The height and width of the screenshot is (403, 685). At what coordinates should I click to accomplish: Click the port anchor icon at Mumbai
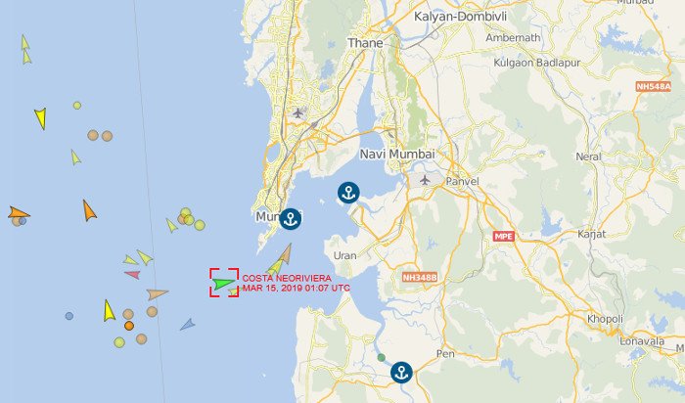pos(291,219)
